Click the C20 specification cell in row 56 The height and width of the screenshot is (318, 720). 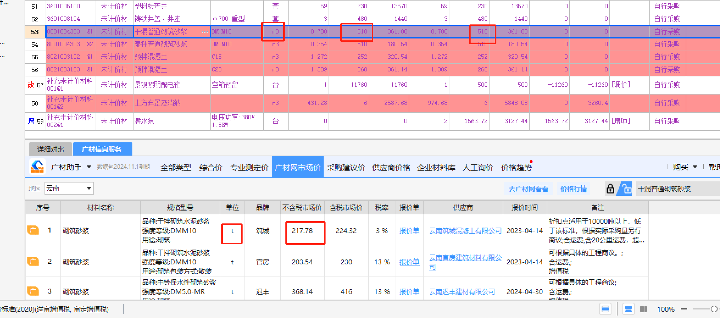pyautogui.click(x=237, y=69)
